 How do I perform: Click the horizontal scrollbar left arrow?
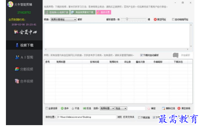point(46,49)
